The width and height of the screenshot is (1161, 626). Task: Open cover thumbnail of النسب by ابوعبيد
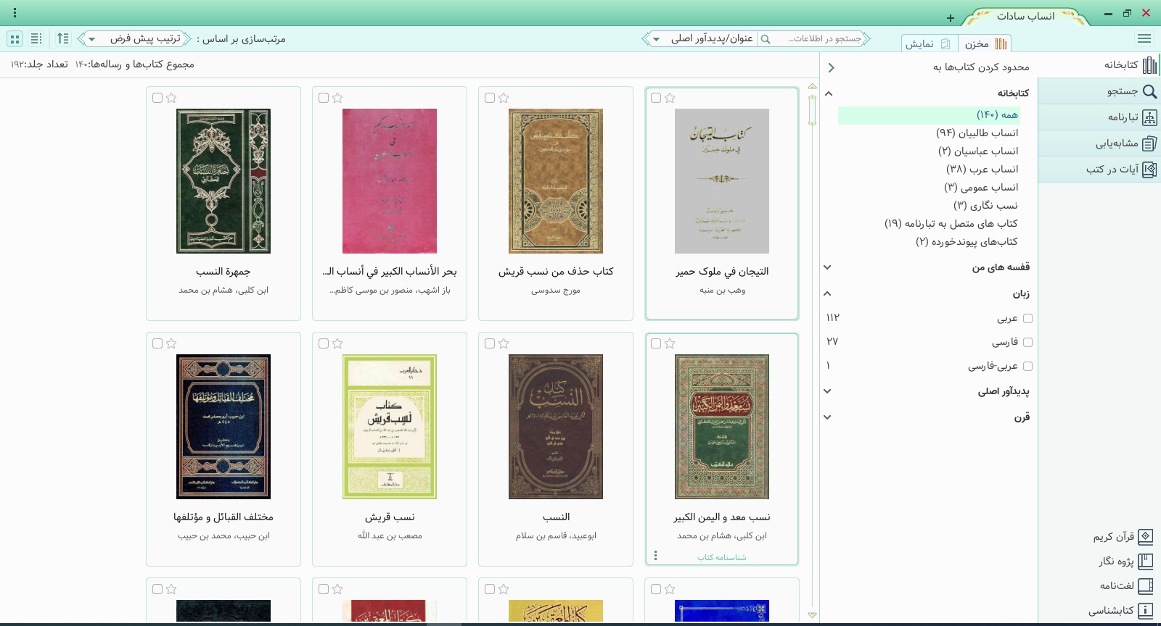[x=556, y=427]
